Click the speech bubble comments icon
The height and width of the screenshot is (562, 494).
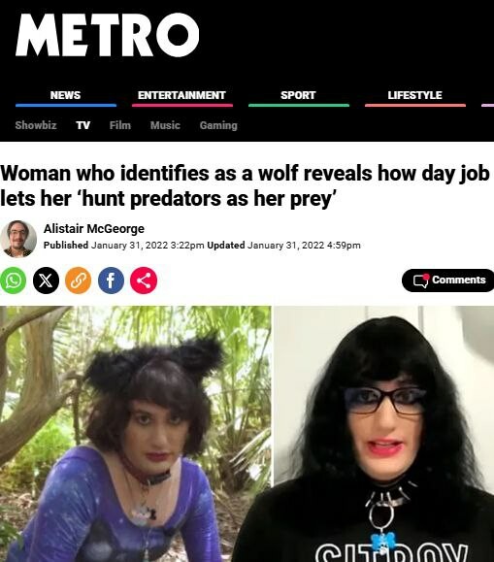pyautogui.click(x=421, y=281)
